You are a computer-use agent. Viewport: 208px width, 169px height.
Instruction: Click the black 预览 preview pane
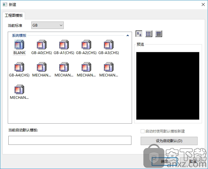[x=167, y=86]
